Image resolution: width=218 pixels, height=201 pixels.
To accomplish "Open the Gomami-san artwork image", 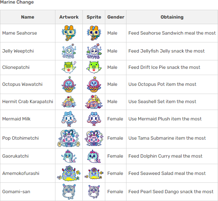I will pyautogui.click(x=69, y=192).
